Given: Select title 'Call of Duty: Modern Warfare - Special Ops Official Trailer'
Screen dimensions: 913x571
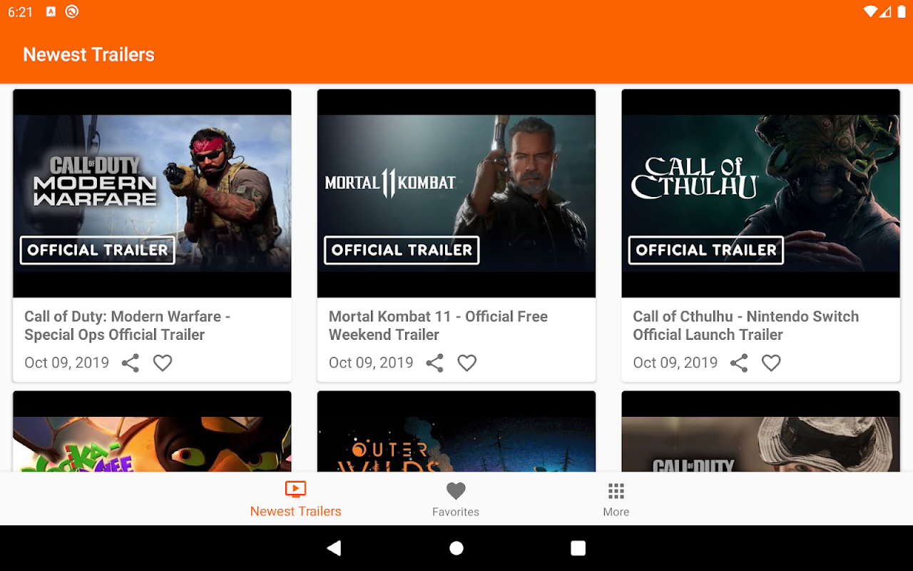Looking at the screenshot, I should point(128,325).
